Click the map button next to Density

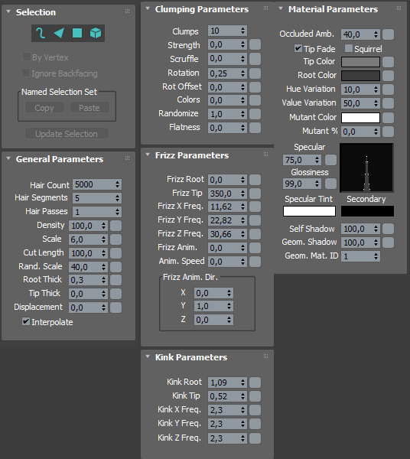[x=116, y=226]
